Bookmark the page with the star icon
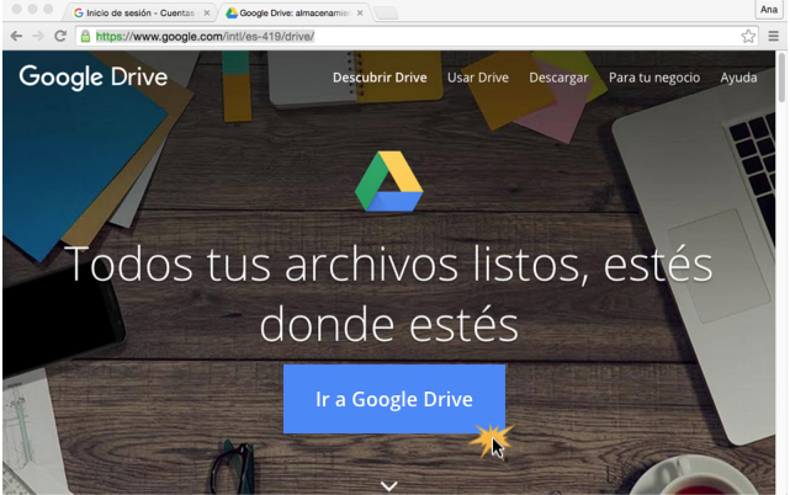The width and height of the screenshot is (790, 495). [x=748, y=36]
